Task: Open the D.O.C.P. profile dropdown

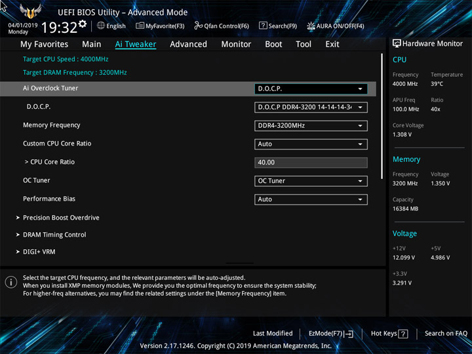Action: [311, 108]
